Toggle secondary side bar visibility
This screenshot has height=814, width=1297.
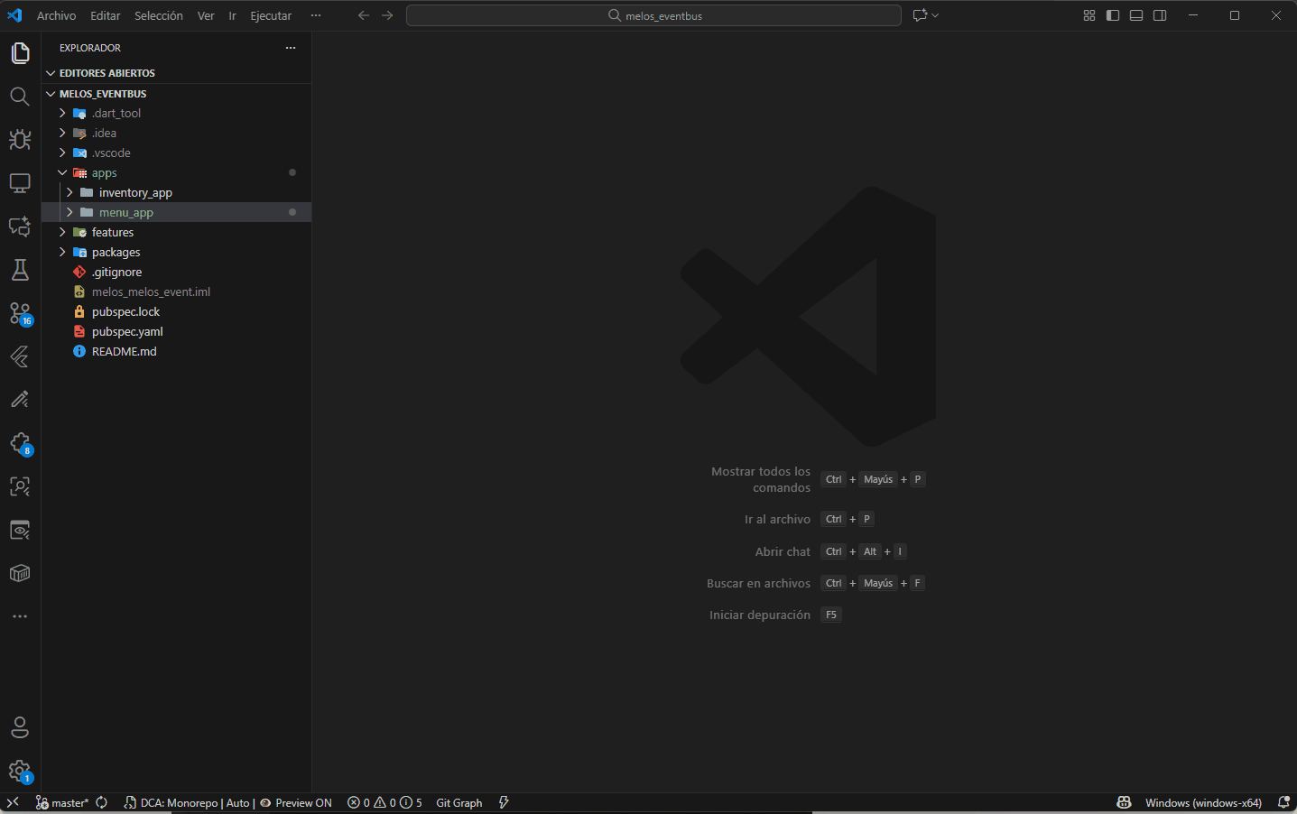[1160, 15]
